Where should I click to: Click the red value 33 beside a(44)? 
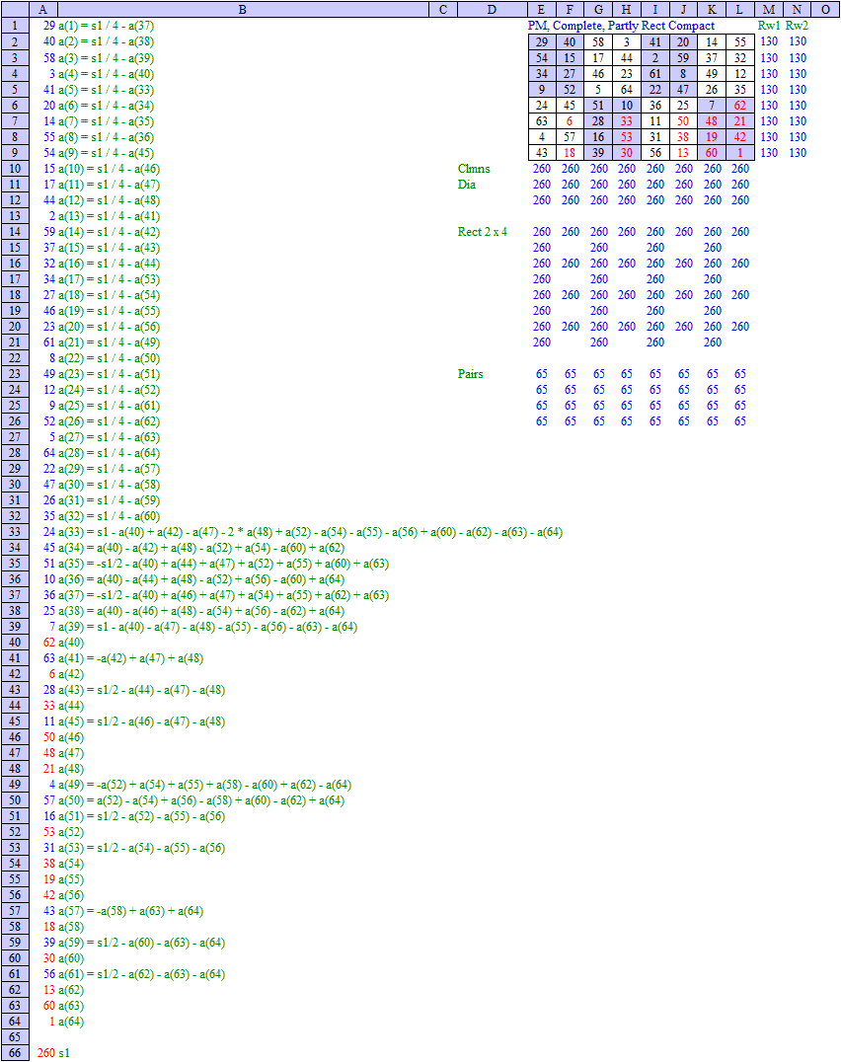[x=49, y=706]
